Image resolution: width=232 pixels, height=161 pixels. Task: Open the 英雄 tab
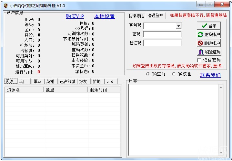click(51, 81)
